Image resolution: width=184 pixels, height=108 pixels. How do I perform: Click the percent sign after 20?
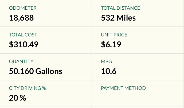pos(23,98)
